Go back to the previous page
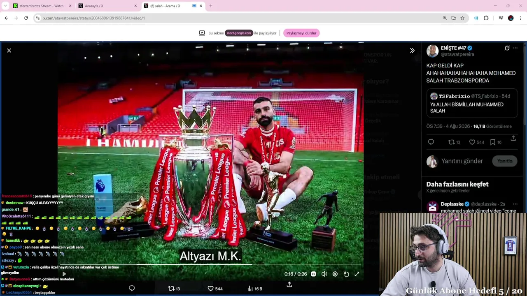 [6, 18]
